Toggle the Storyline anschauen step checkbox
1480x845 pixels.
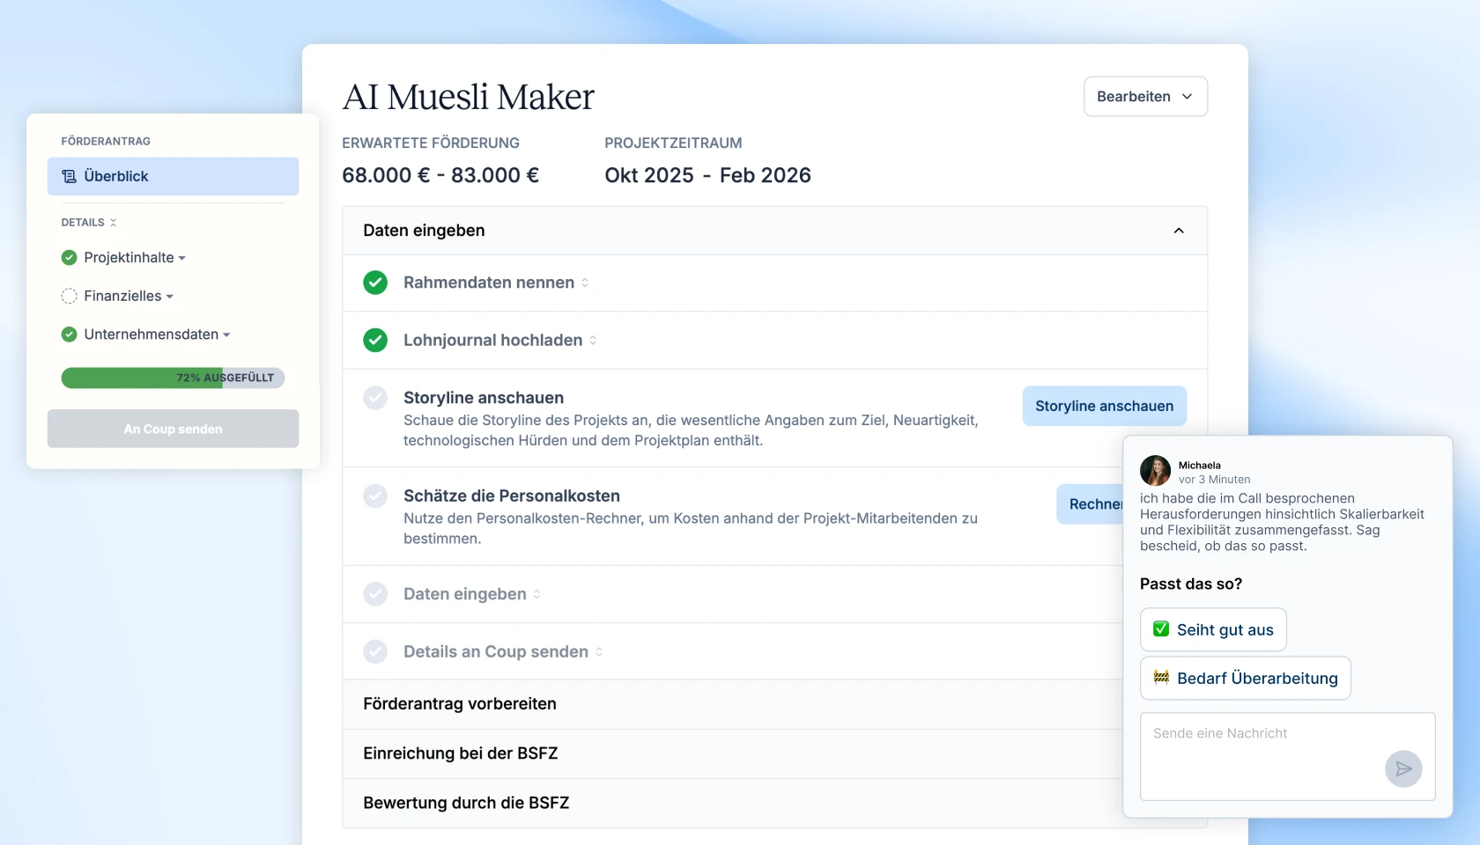(x=375, y=398)
